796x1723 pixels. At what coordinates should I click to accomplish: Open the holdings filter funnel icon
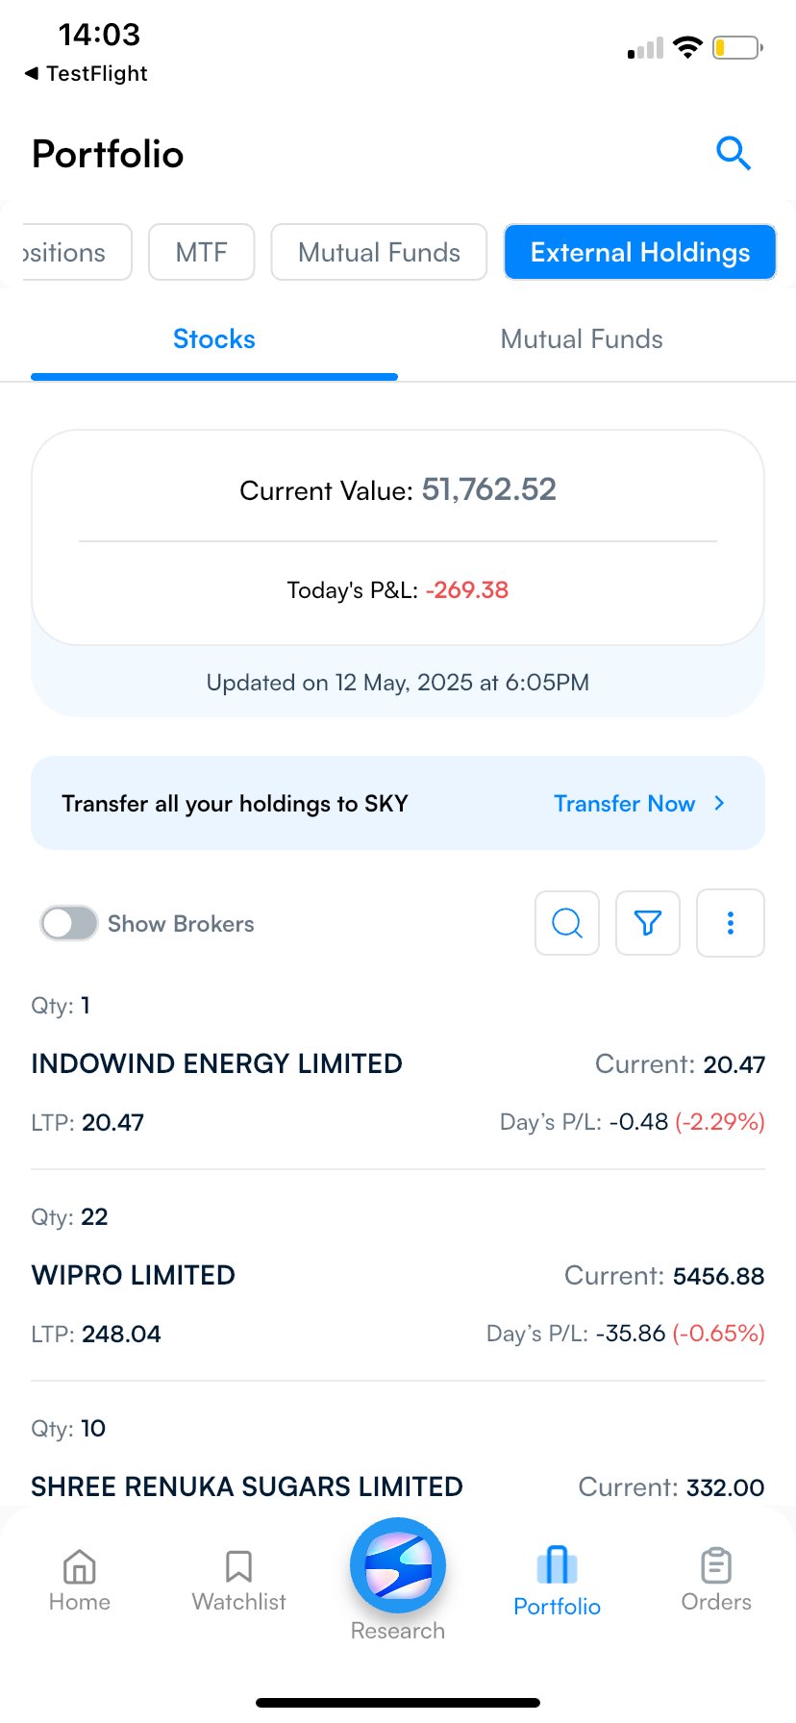(x=648, y=923)
